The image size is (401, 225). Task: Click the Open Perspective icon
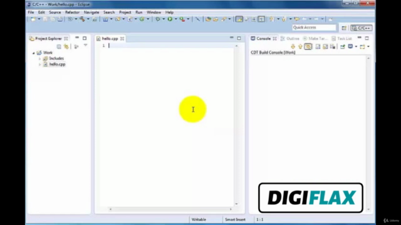pos(344,27)
